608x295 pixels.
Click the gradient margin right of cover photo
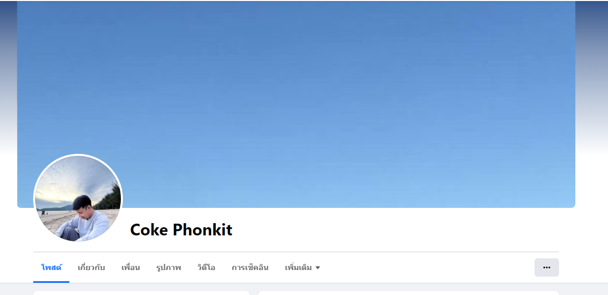(592, 77)
